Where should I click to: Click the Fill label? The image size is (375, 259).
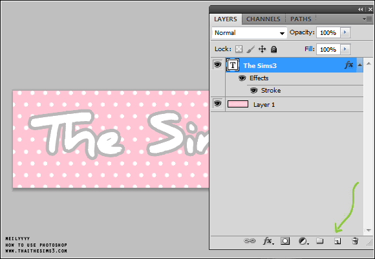[x=310, y=49]
